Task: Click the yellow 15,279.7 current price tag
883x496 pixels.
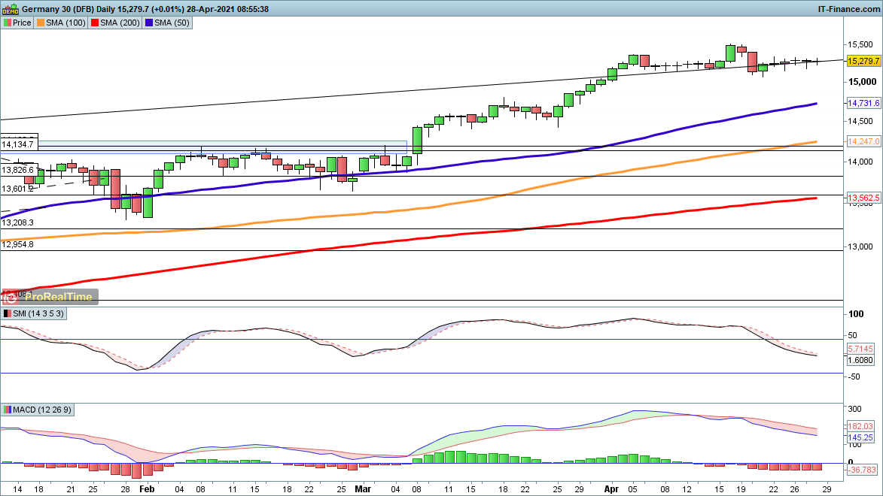Action: tap(863, 60)
